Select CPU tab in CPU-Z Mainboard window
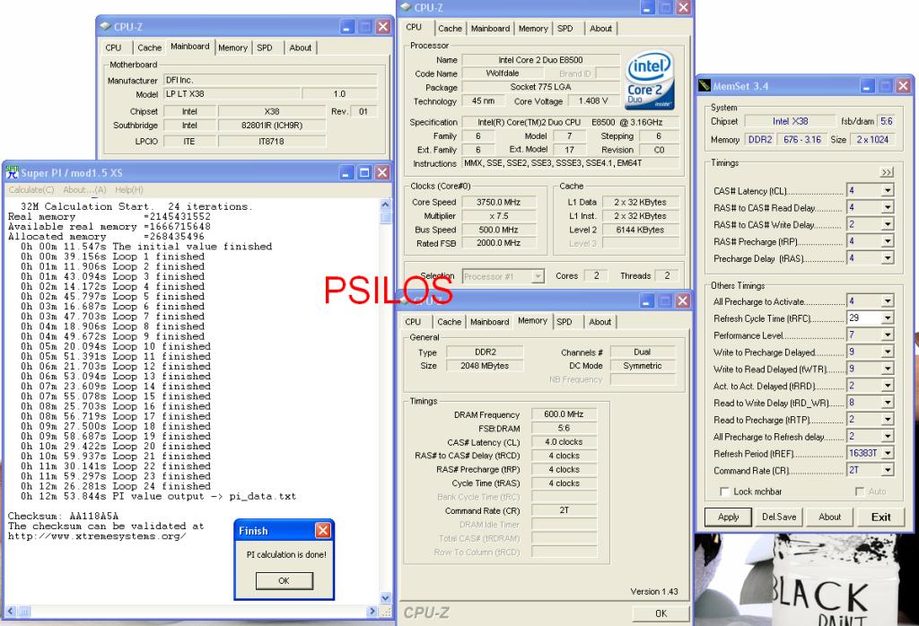The width and height of the screenshot is (919, 626). click(114, 48)
